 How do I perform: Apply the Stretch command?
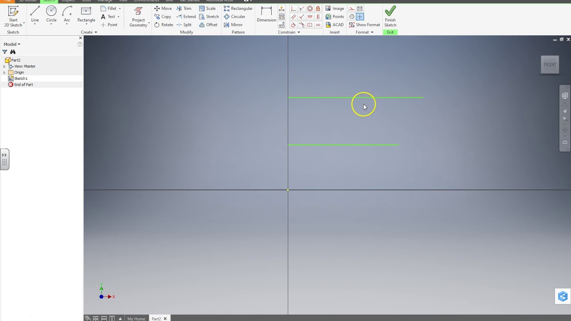coord(209,16)
